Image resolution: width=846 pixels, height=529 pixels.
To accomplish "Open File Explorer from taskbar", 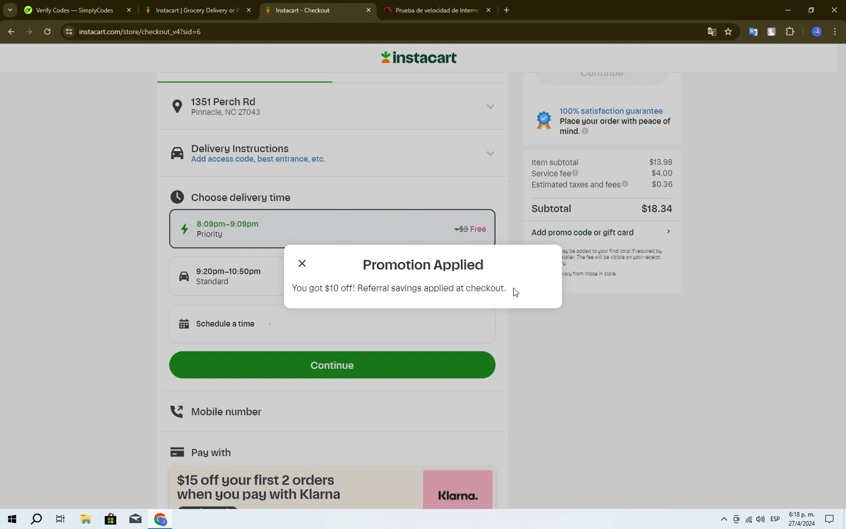I will [86, 519].
